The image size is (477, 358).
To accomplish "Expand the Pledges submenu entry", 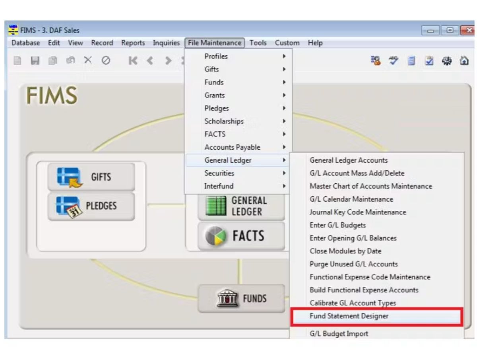I will pos(238,108).
